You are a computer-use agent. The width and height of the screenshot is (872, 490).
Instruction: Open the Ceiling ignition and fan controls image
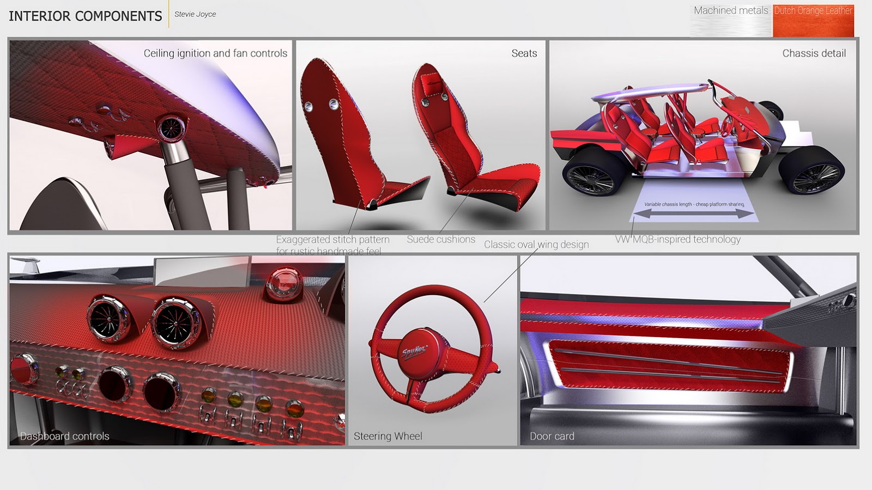(150, 136)
